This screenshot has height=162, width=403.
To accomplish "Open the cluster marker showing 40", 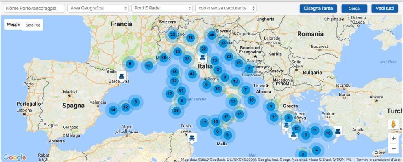I will [211, 35].
